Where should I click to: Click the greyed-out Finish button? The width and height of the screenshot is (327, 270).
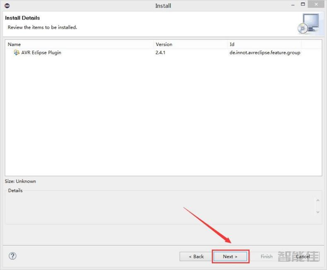tap(266, 256)
